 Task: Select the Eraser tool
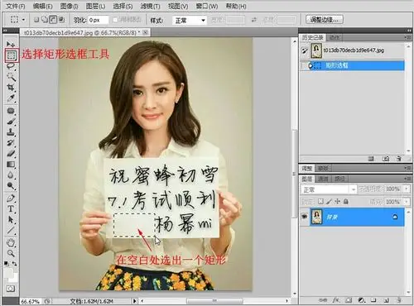click(11, 154)
